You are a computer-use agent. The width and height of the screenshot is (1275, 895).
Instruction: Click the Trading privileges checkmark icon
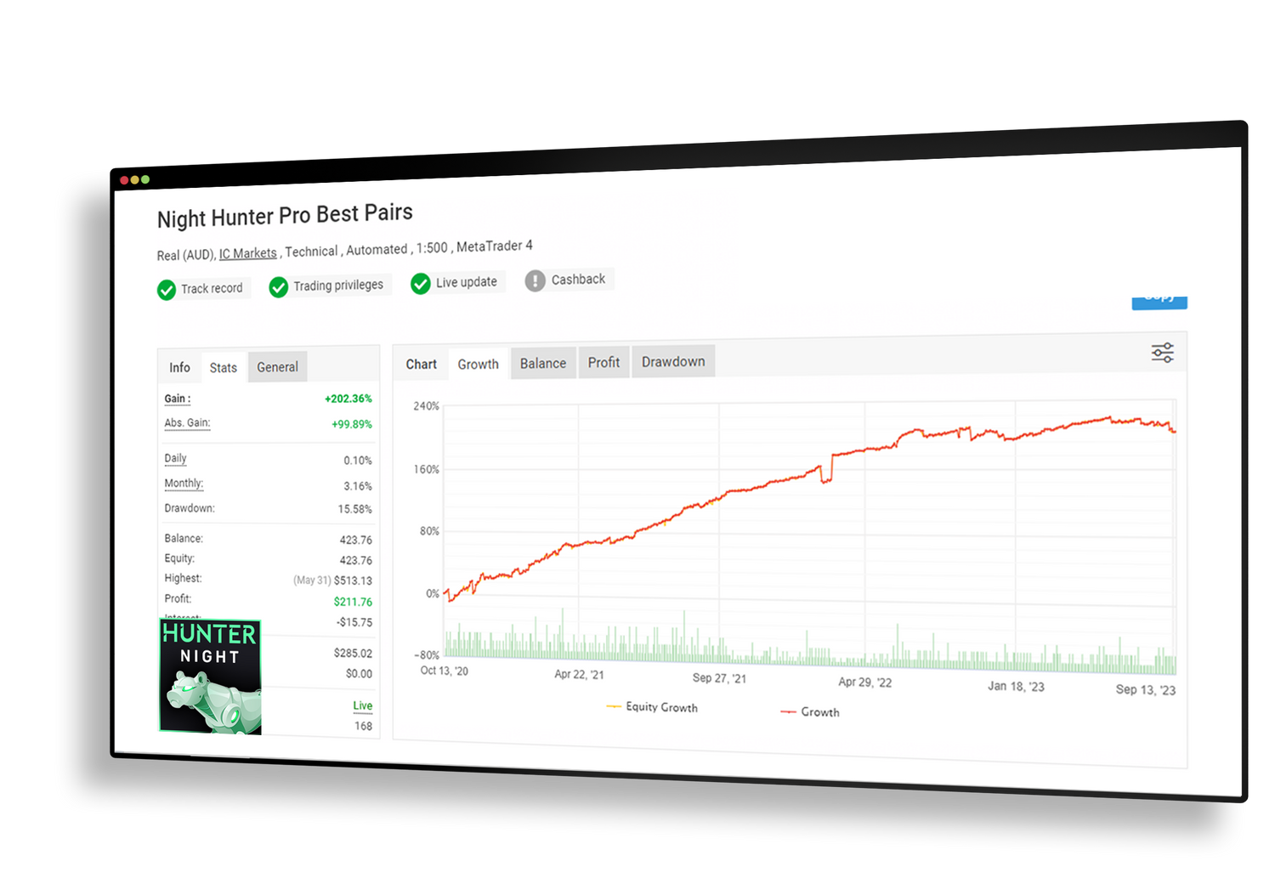tap(279, 287)
